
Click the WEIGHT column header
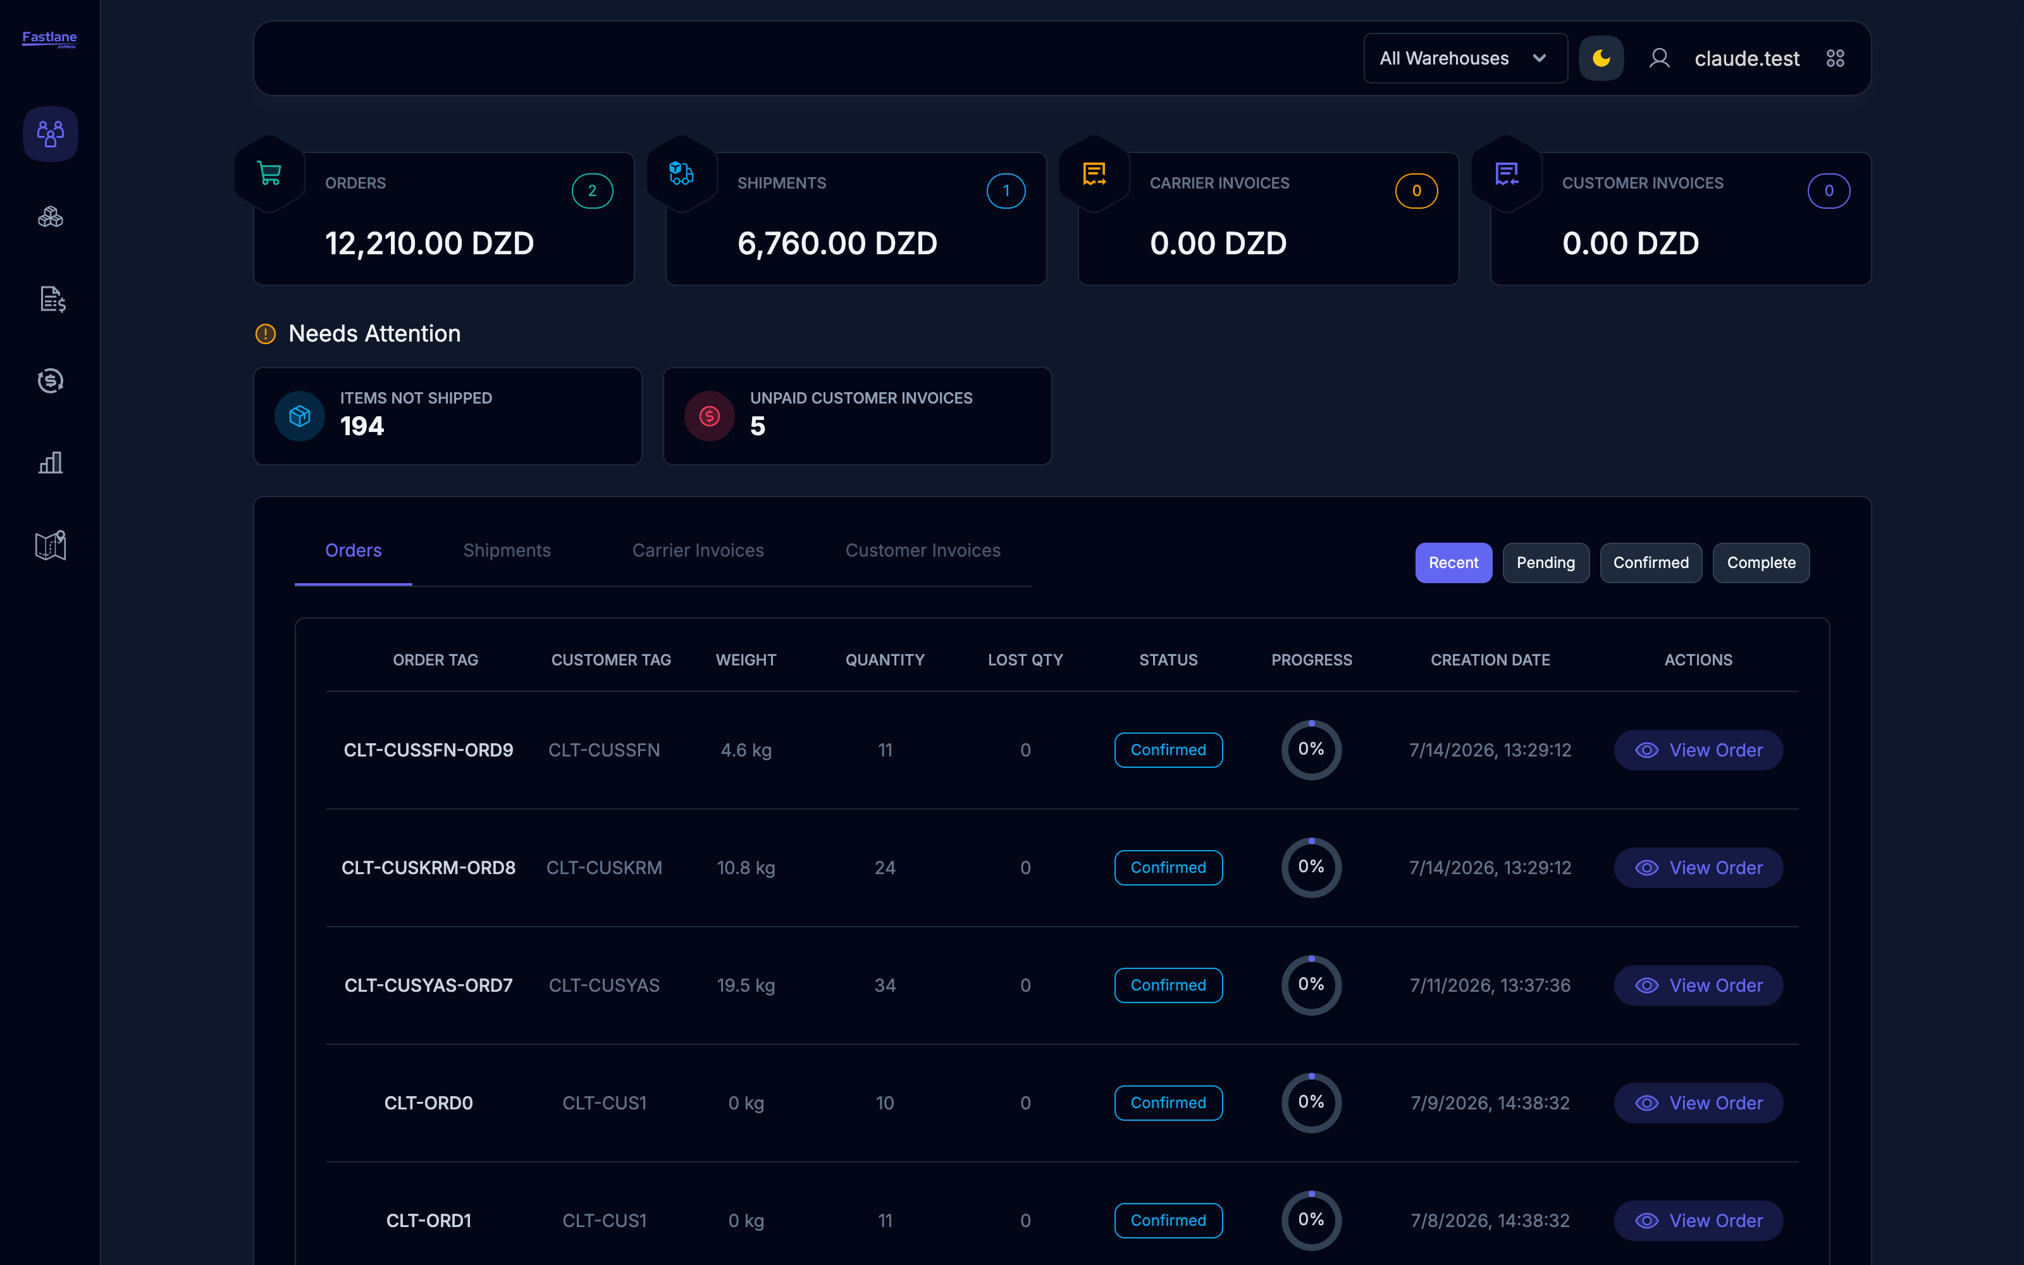746,660
